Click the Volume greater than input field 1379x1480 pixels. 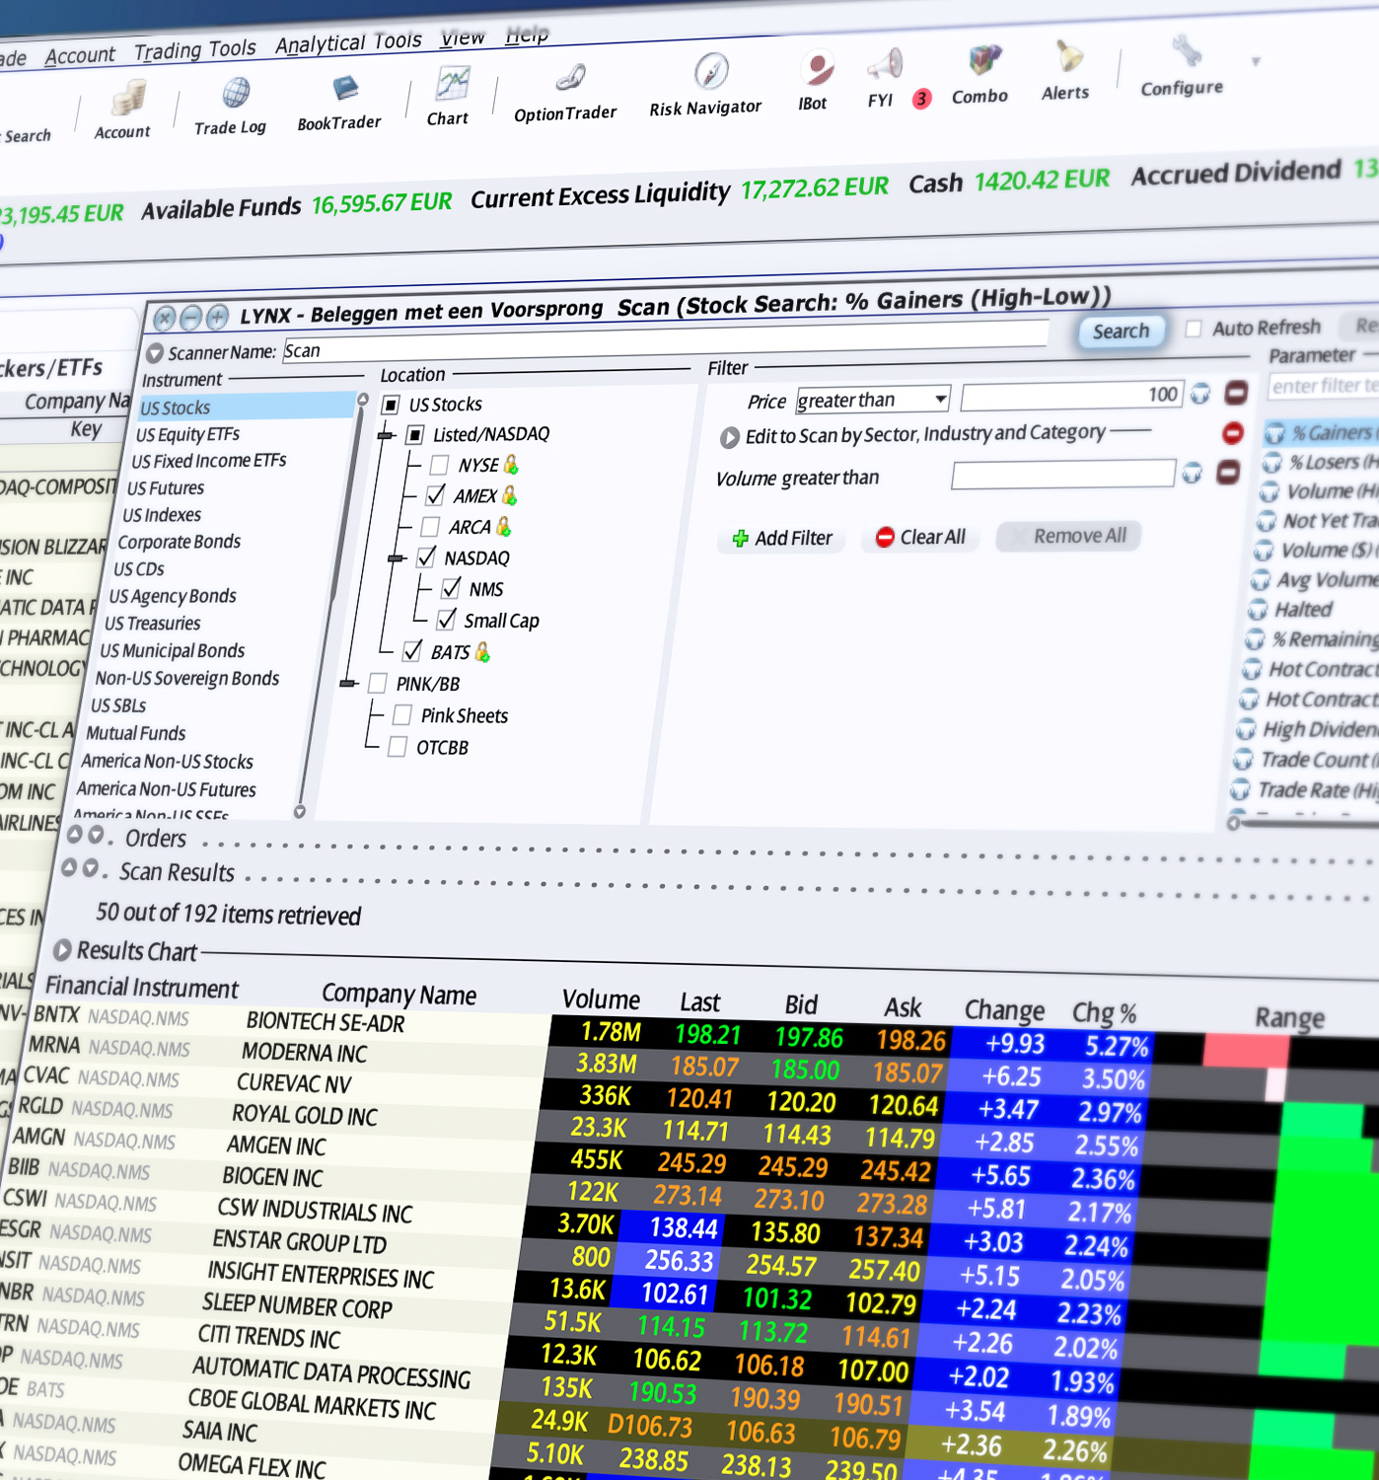pyautogui.click(x=1063, y=475)
